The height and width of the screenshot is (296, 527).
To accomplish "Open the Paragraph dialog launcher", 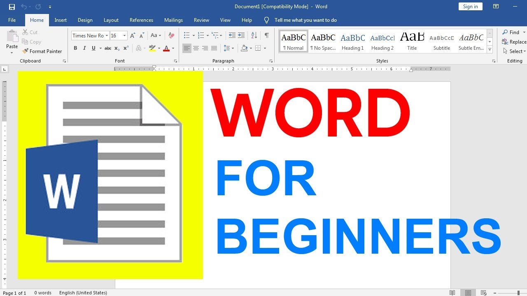I will [271, 61].
